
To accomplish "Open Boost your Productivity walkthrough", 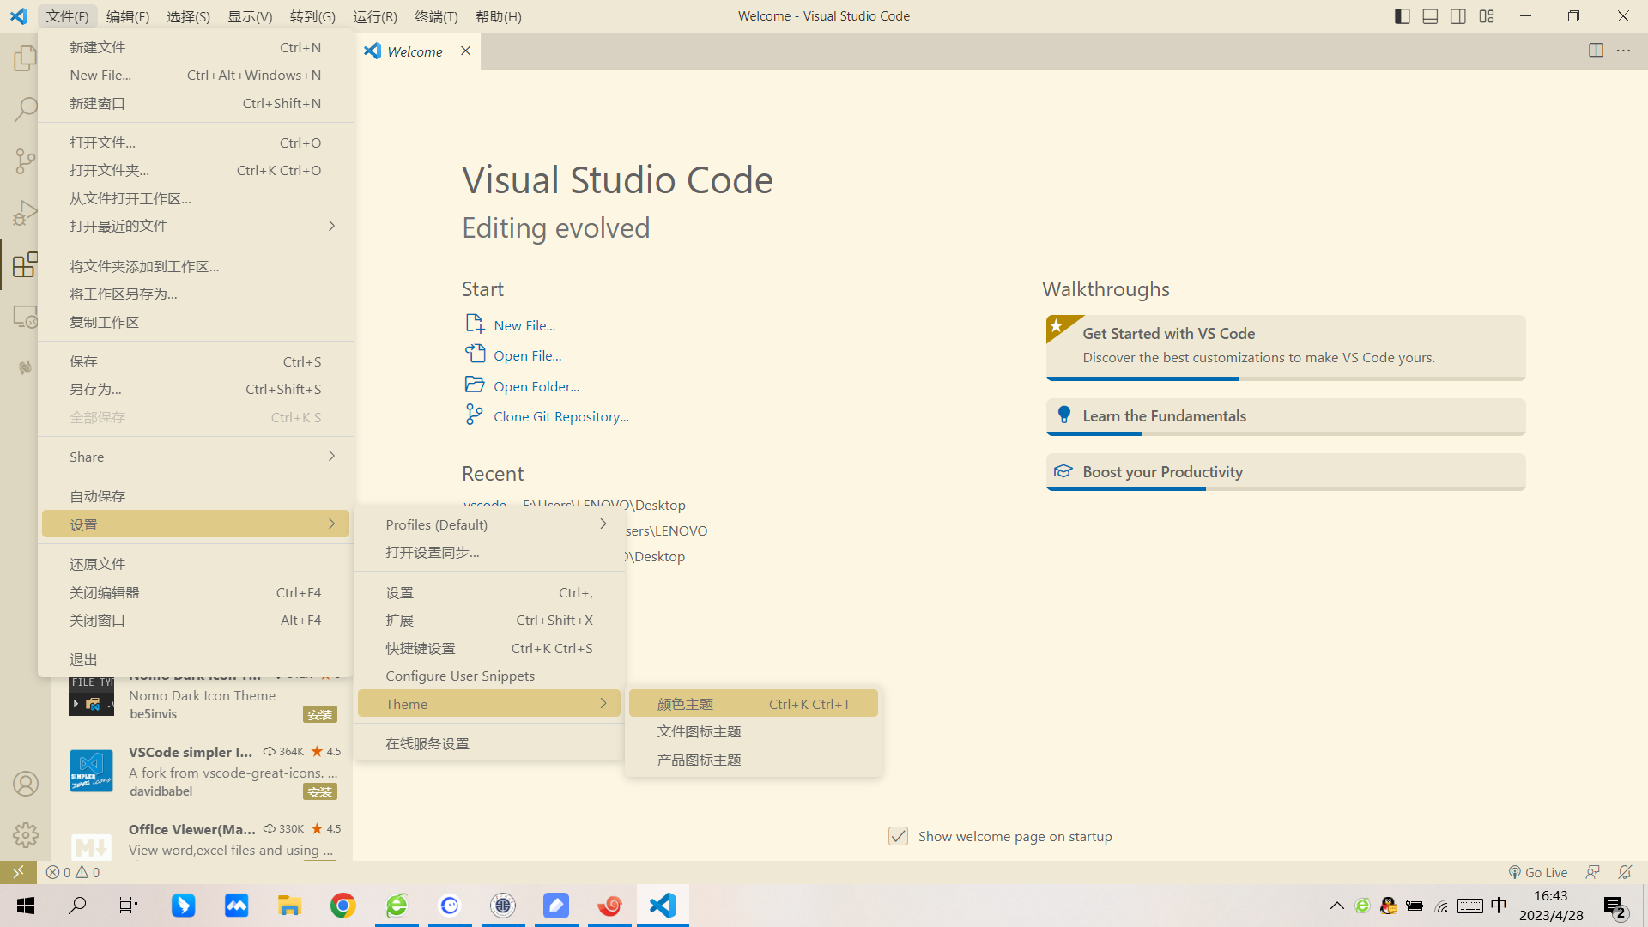I will [1285, 472].
